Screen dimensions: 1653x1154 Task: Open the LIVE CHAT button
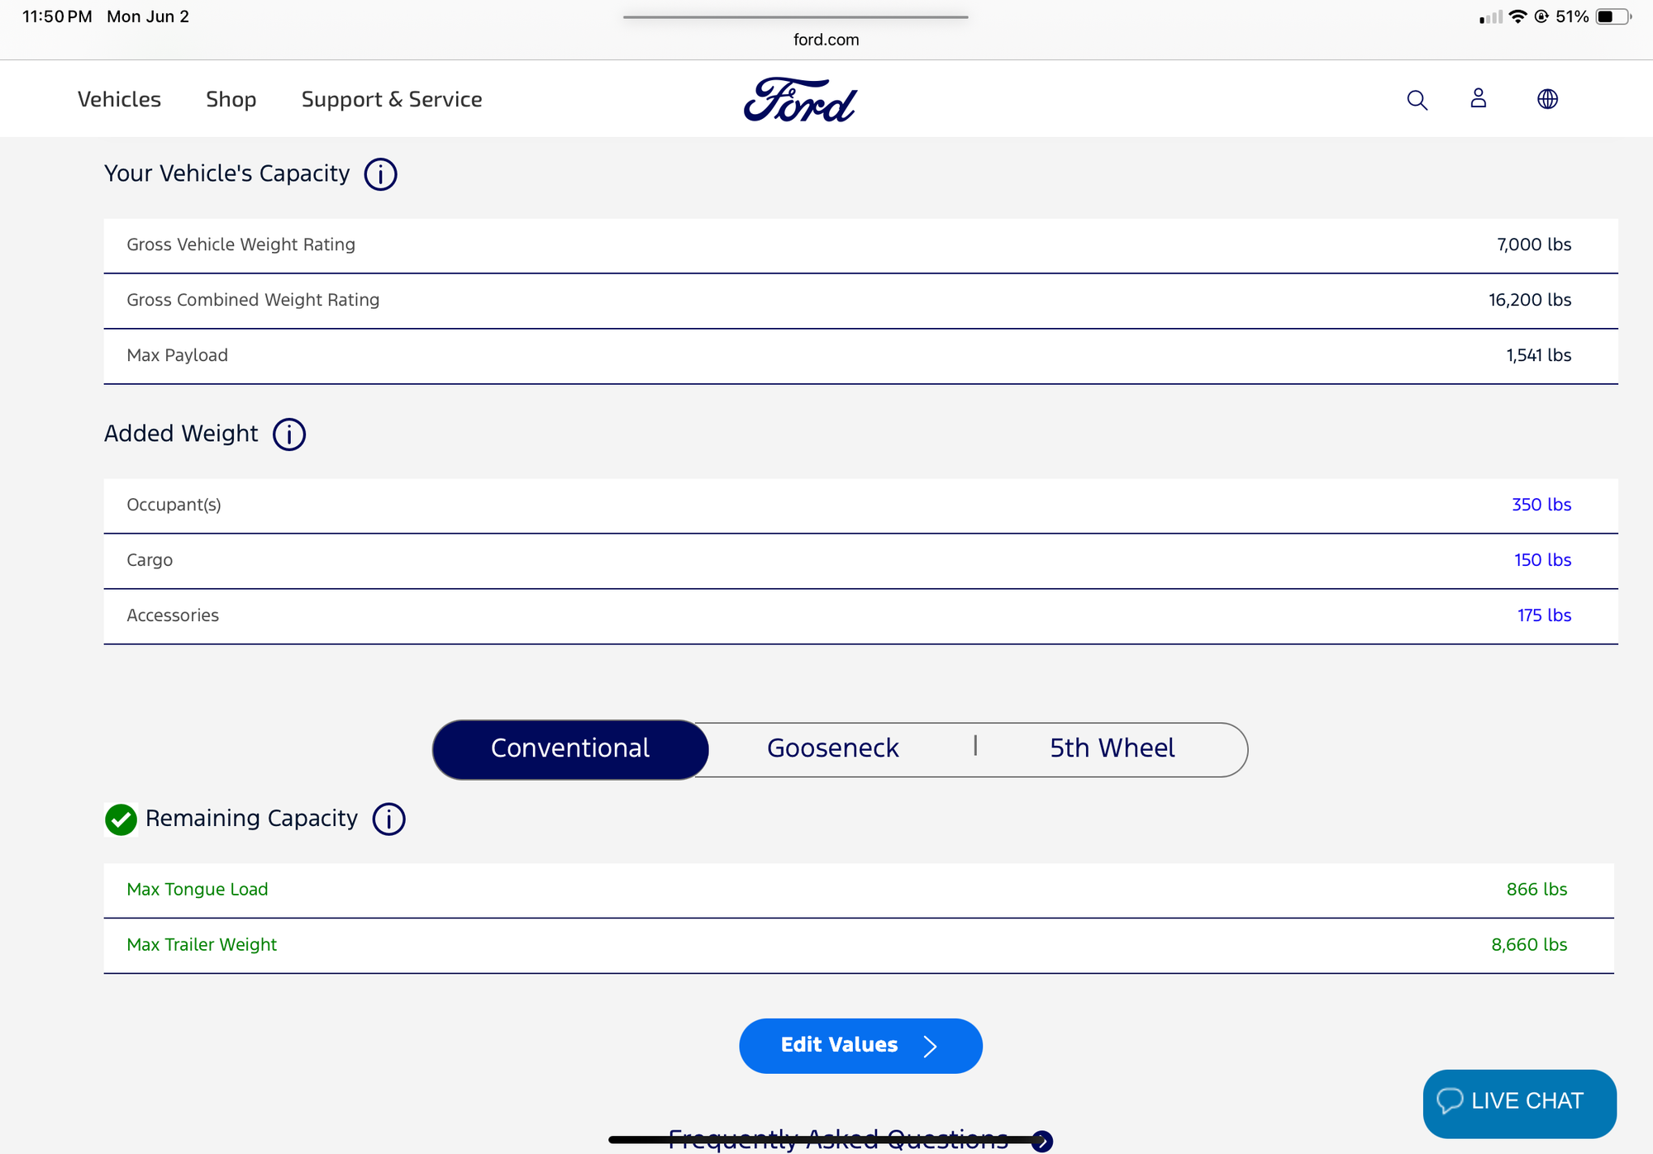tap(1519, 1102)
